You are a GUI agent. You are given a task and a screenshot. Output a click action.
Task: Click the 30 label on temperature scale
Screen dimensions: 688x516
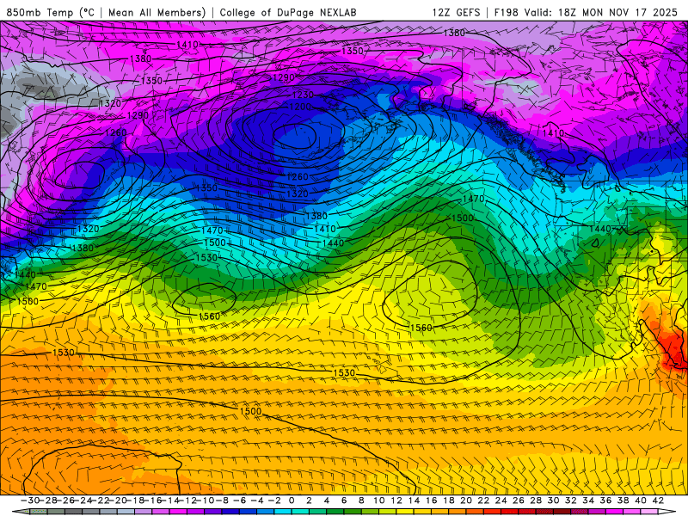(553, 501)
